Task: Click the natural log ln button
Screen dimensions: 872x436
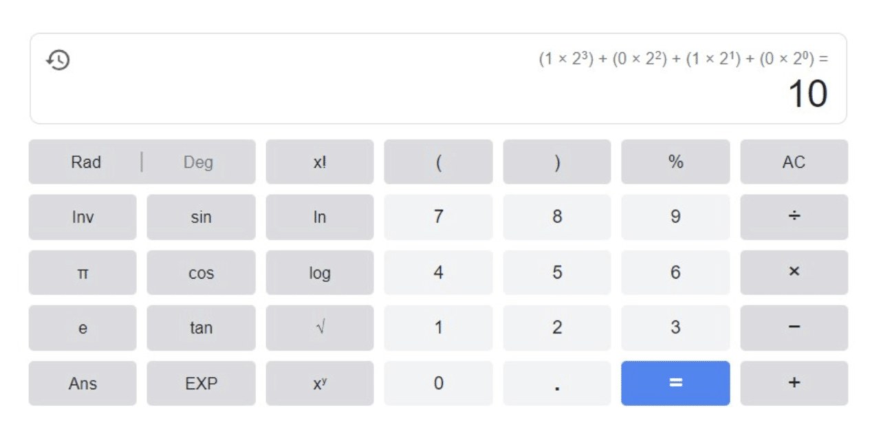Action: (319, 217)
